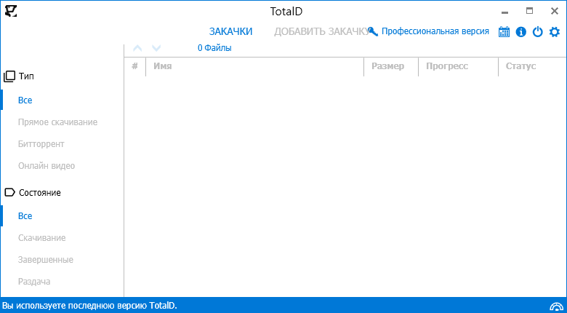Maximize the TotalD window
Screen dimensions: 567x313
[529, 11]
